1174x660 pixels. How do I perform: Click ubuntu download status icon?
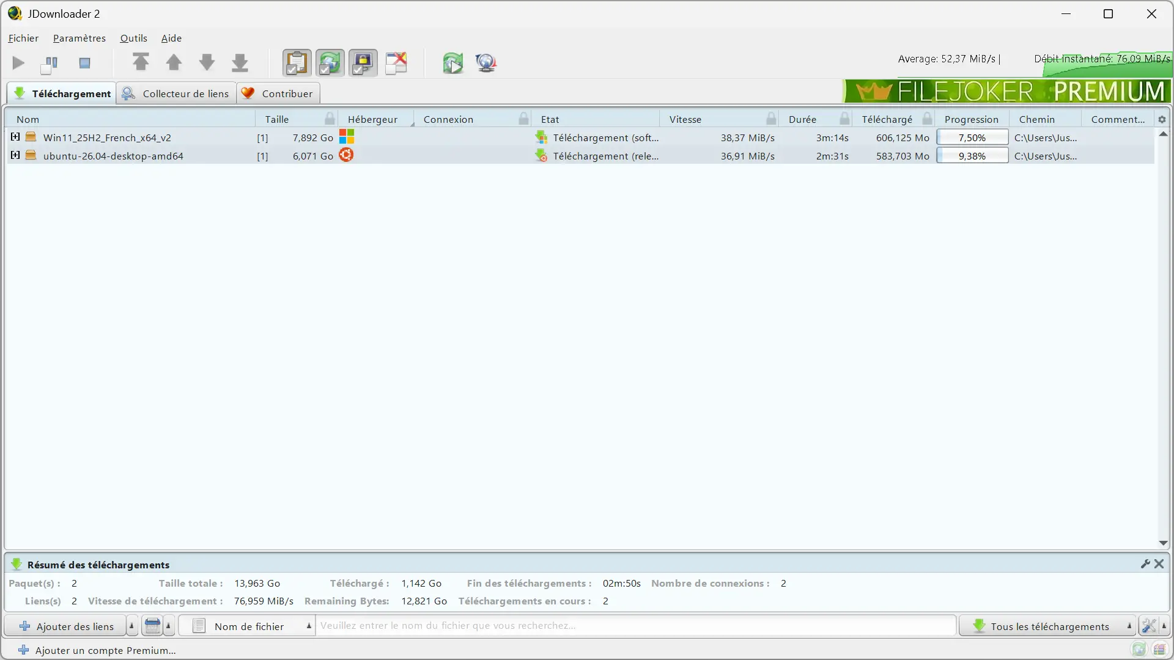541,156
